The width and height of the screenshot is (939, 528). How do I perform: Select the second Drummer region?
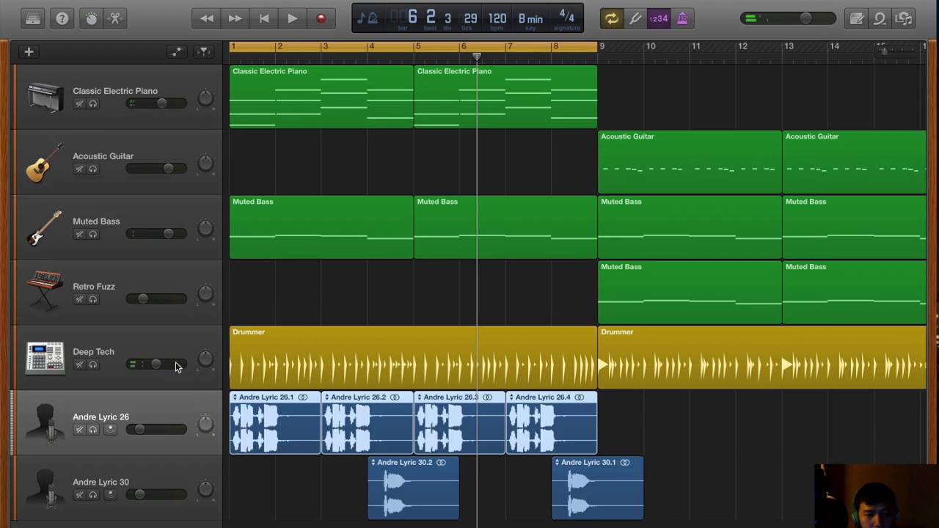[761, 358]
